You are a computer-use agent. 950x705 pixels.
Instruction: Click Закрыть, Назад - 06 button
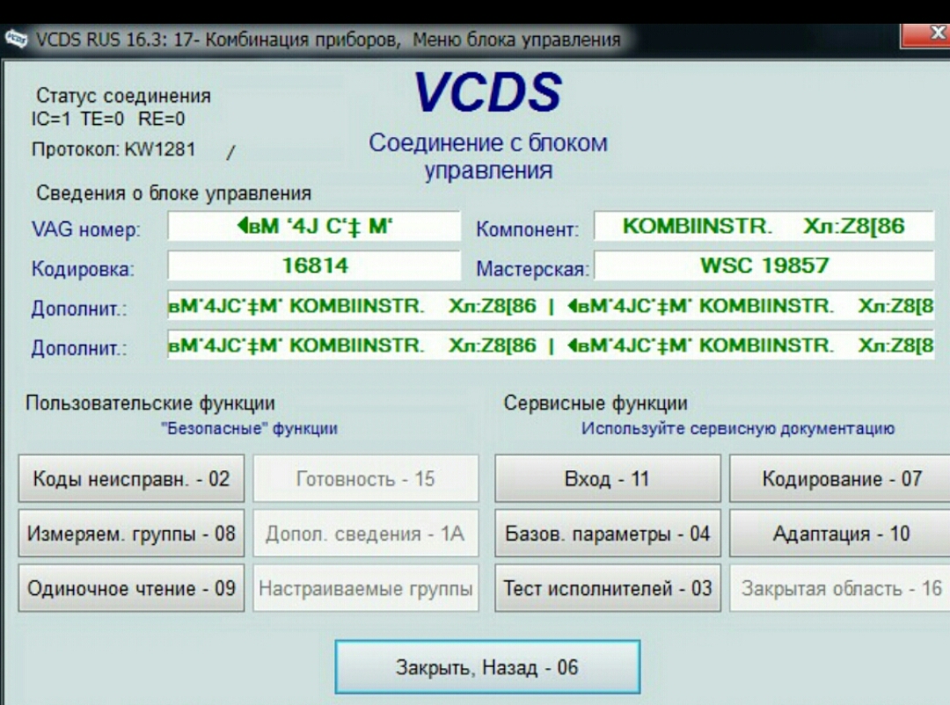click(x=487, y=667)
